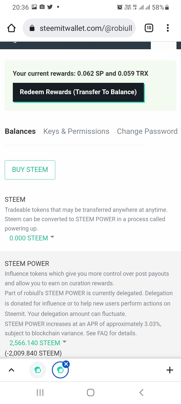Switch to the first Steemit tab icon
This screenshot has width=181, height=404.
(x=38, y=370)
